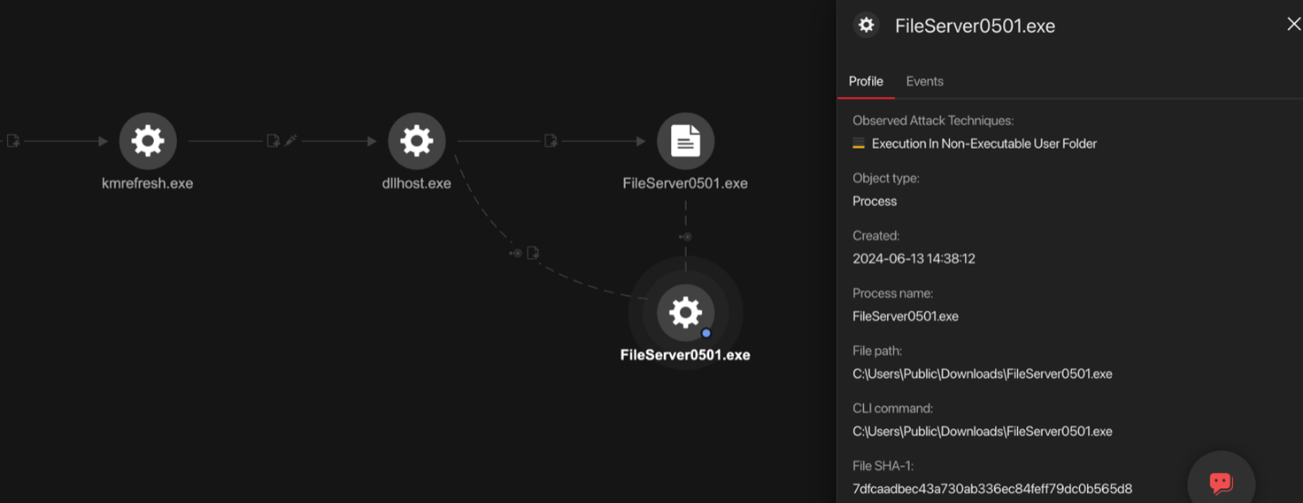Open the red chat feedback button

coord(1220,482)
